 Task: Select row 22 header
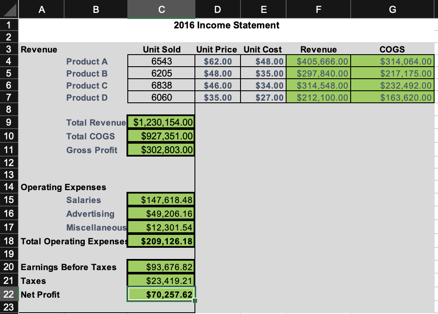coord(9,294)
